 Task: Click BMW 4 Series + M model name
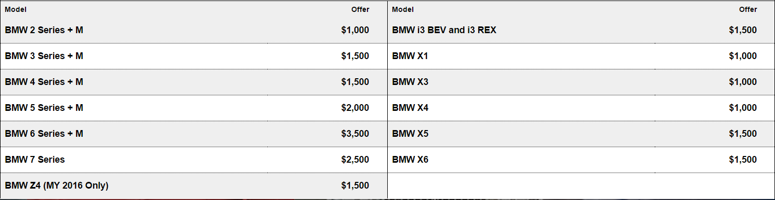pos(44,82)
